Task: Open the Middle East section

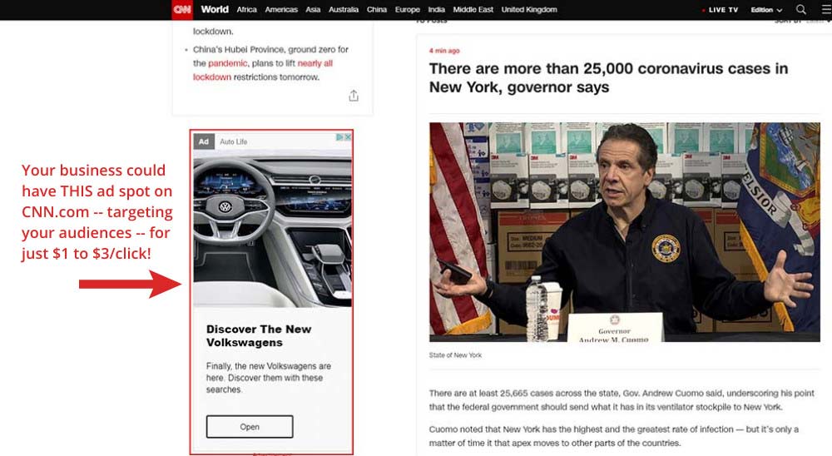Action: click(x=473, y=9)
